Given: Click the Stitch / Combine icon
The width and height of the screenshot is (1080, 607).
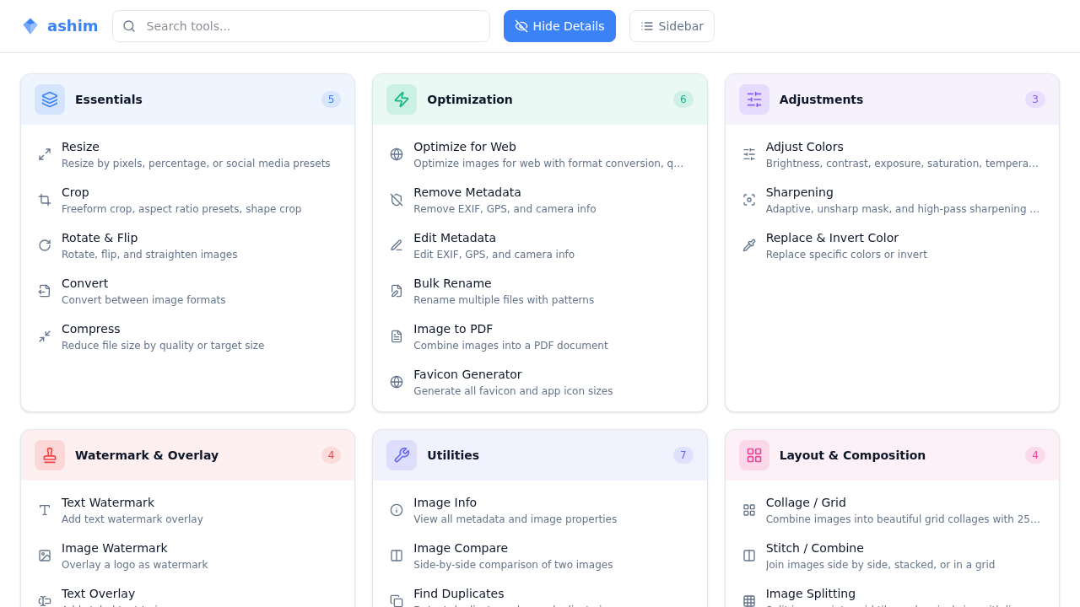Looking at the screenshot, I should [749, 556].
